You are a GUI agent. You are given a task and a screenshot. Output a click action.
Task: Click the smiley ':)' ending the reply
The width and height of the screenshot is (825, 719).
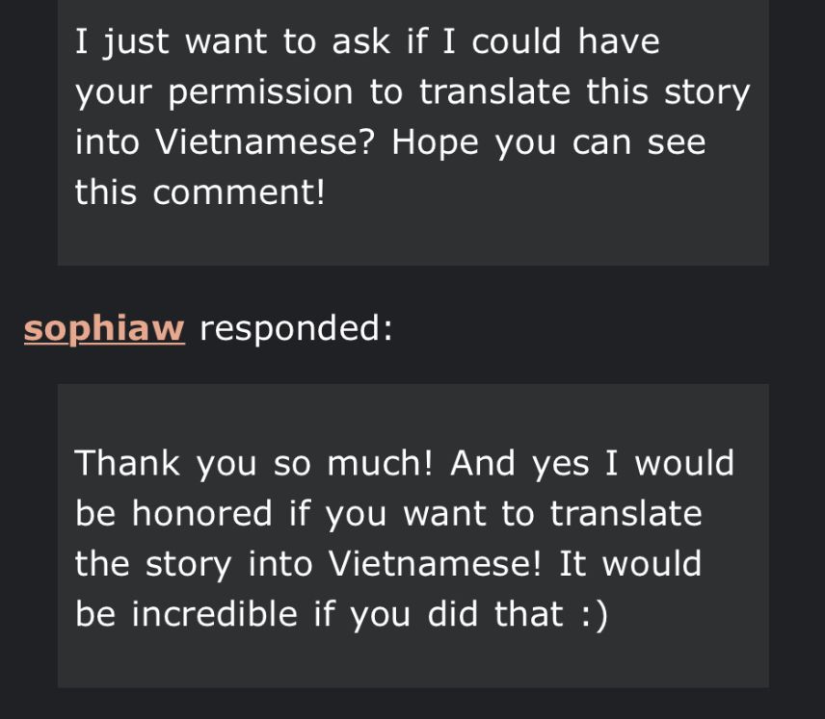[x=593, y=613]
